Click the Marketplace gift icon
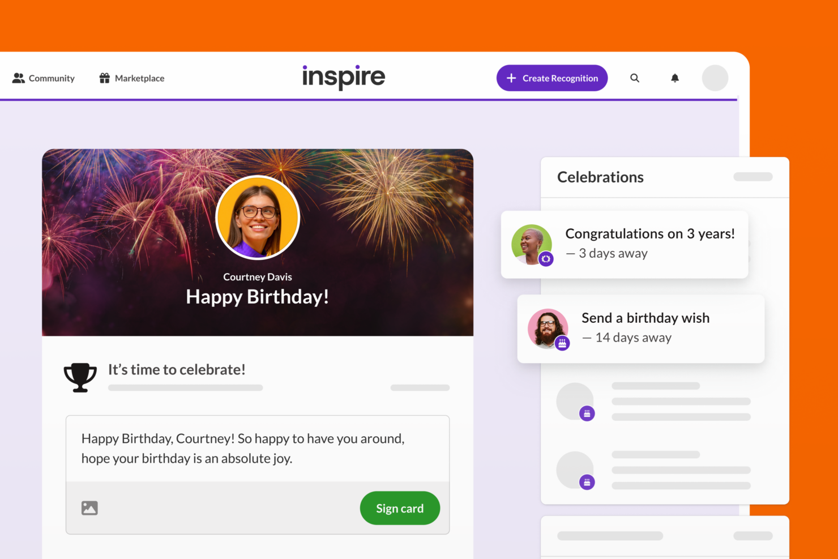Image resolution: width=838 pixels, height=559 pixels. point(104,78)
